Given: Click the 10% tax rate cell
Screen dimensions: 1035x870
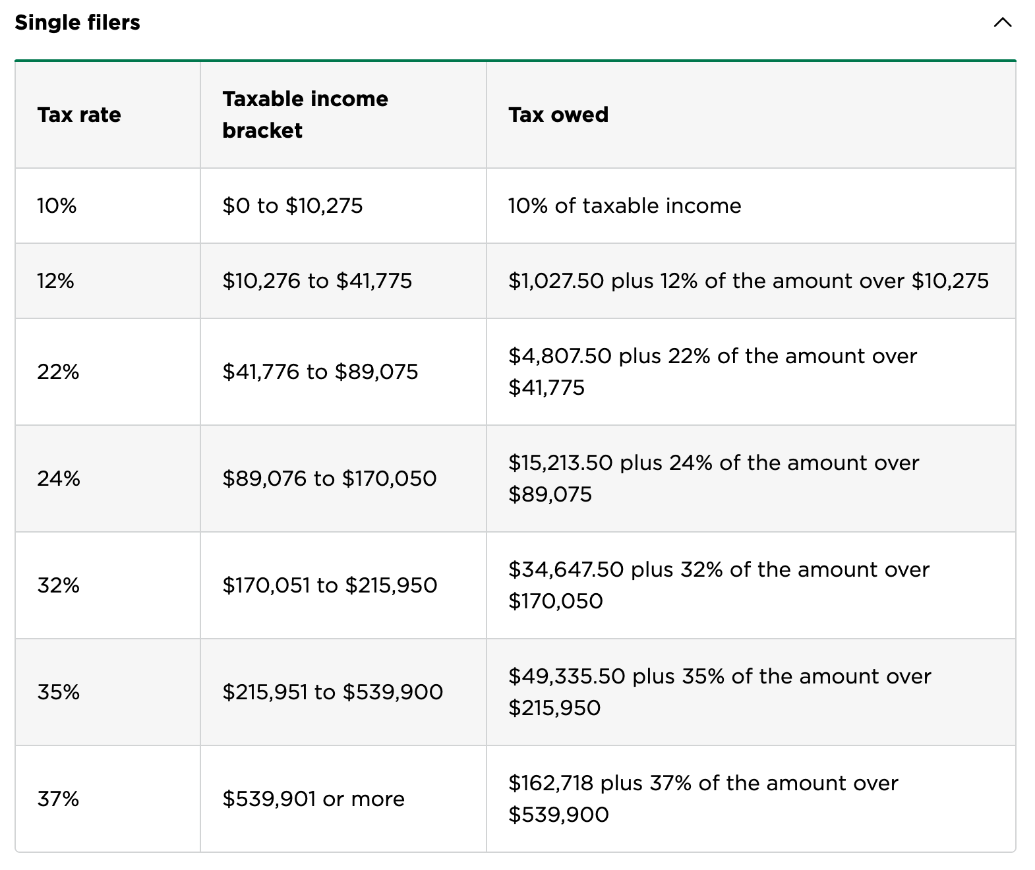Looking at the screenshot, I should pos(57,206).
